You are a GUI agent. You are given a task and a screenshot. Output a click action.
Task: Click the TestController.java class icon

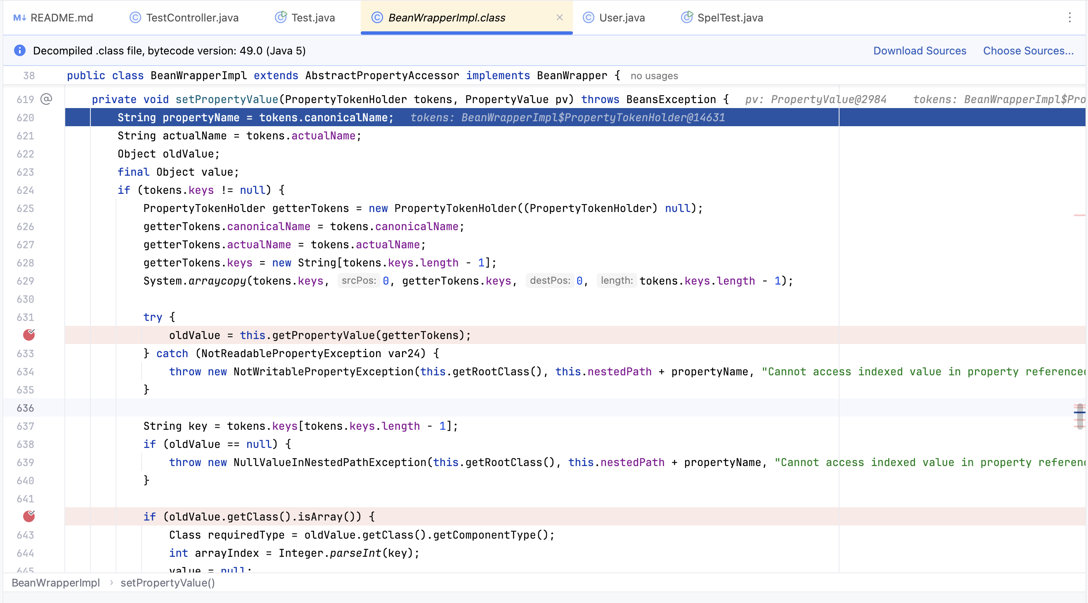[135, 18]
